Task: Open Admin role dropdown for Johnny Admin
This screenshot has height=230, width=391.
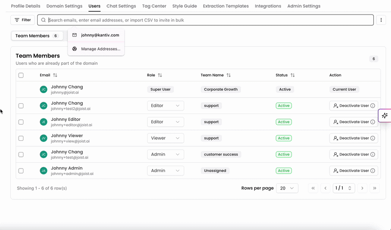Action: coord(166,171)
